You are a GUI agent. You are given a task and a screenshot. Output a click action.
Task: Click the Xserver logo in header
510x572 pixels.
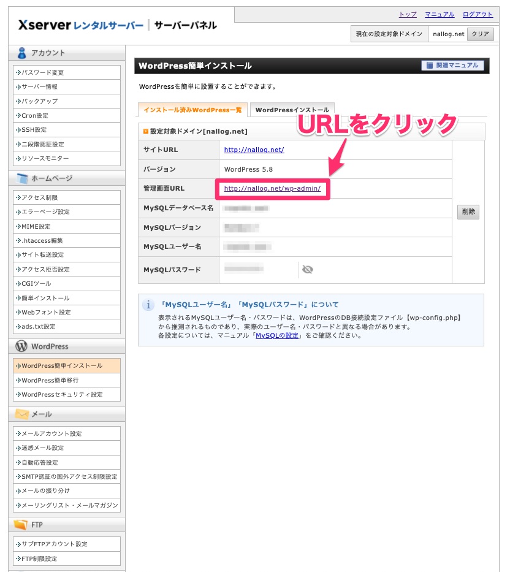(x=81, y=25)
